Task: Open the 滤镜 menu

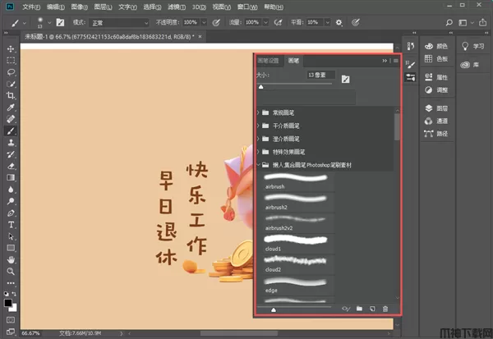Action: coord(175,7)
